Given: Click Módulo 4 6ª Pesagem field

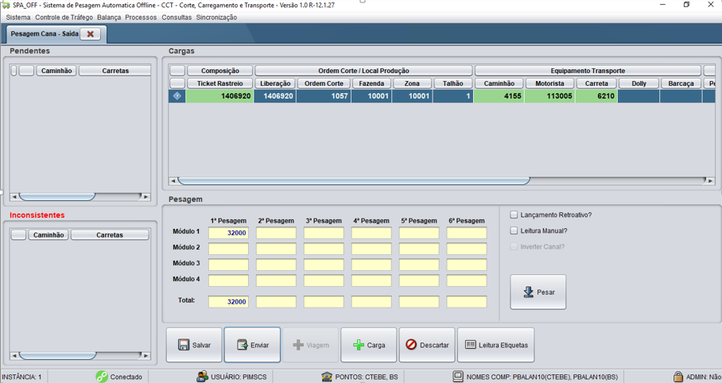Looking at the screenshot, I should [467, 280].
